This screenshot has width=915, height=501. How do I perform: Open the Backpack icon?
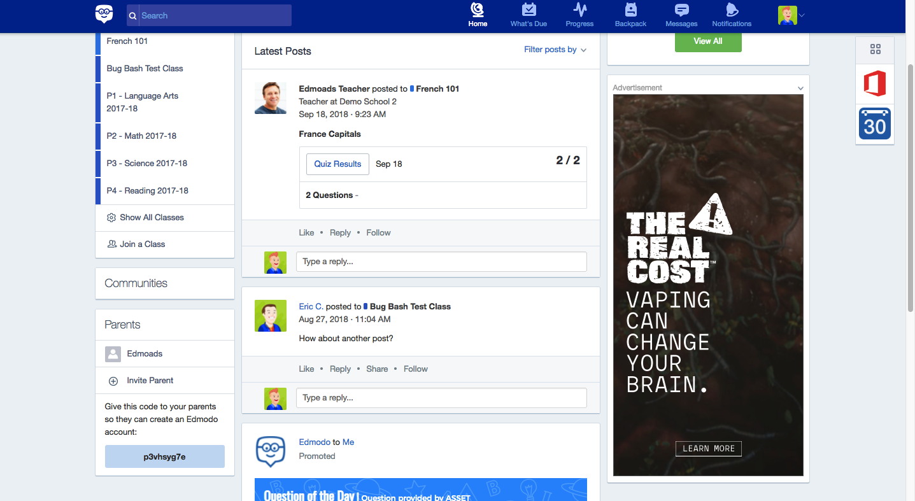coord(630,10)
